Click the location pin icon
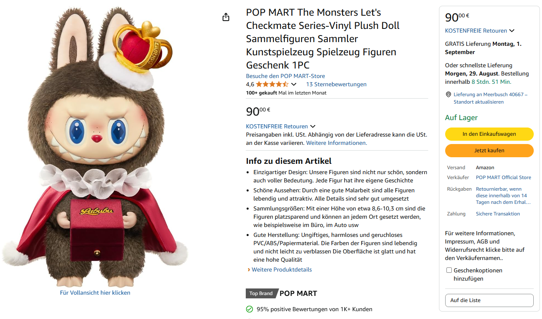This screenshot has width=542, height=319. coord(448,95)
